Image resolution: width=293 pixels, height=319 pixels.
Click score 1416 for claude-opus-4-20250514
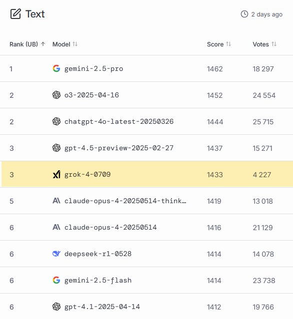[214, 228]
